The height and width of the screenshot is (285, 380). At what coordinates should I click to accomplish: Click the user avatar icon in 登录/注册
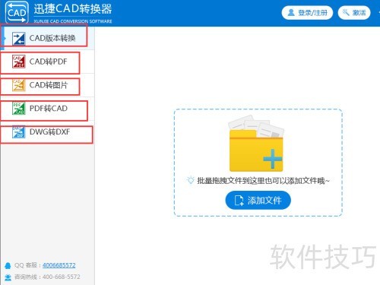tap(291, 12)
